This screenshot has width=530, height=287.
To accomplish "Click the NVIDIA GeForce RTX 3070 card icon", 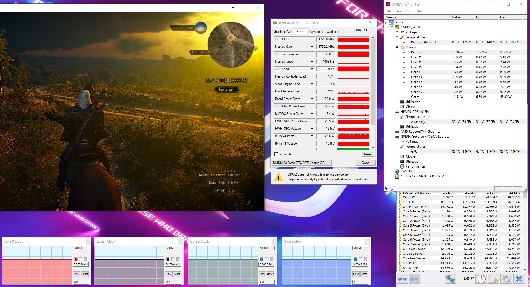I will click(397, 137).
